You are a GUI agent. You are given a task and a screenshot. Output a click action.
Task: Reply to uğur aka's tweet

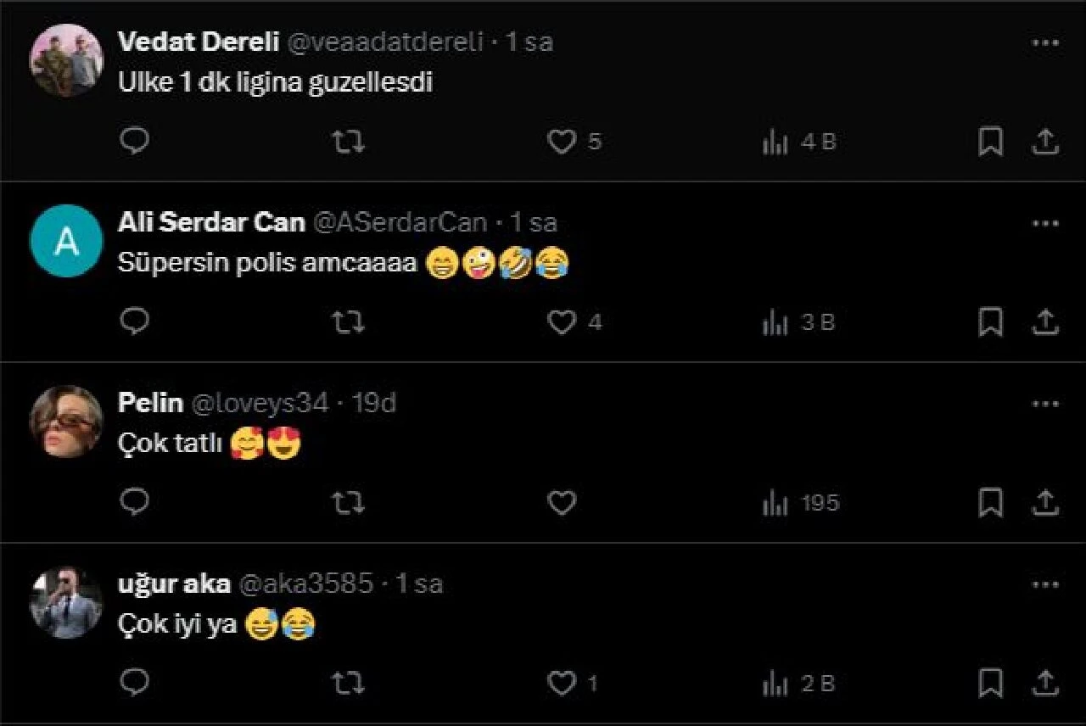click(134, 683)
